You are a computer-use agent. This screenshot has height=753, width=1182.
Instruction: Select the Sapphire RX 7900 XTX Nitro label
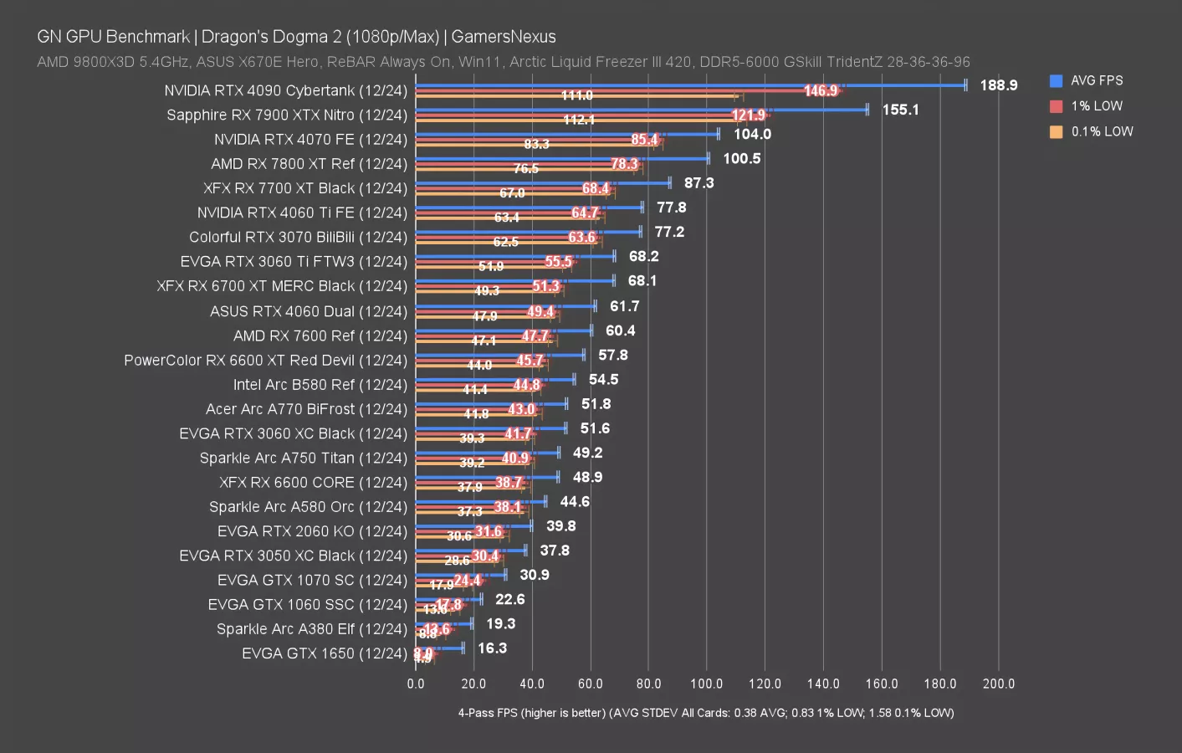coord(286,115)
